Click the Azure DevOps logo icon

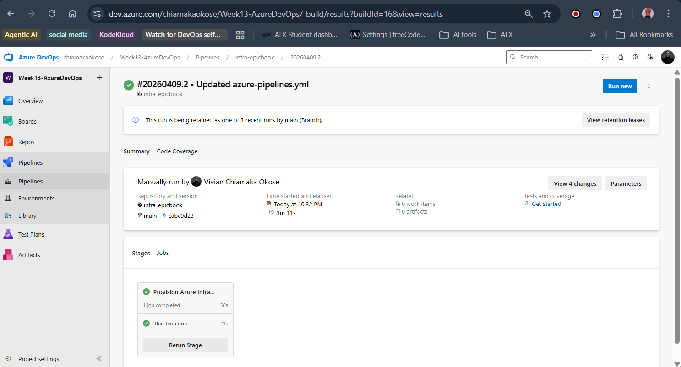click(9, 57)
